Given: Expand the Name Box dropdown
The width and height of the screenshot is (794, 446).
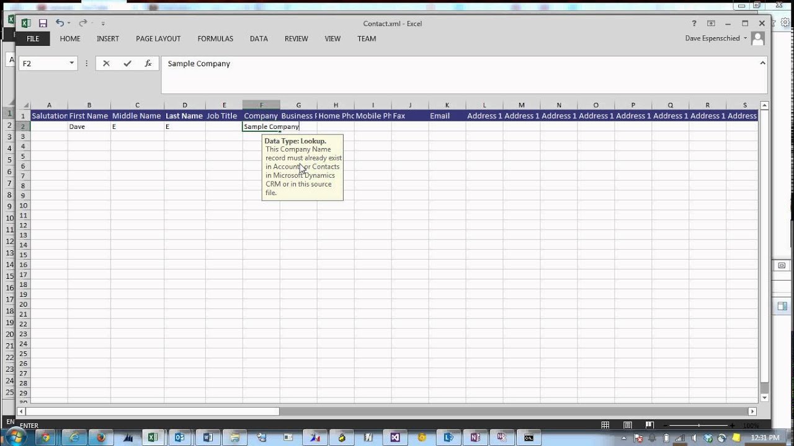Looking at the screenshot, I should coord(72,63).
